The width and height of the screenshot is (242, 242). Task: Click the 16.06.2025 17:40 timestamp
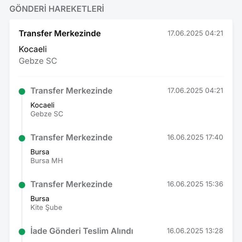(x=195, y=137)
